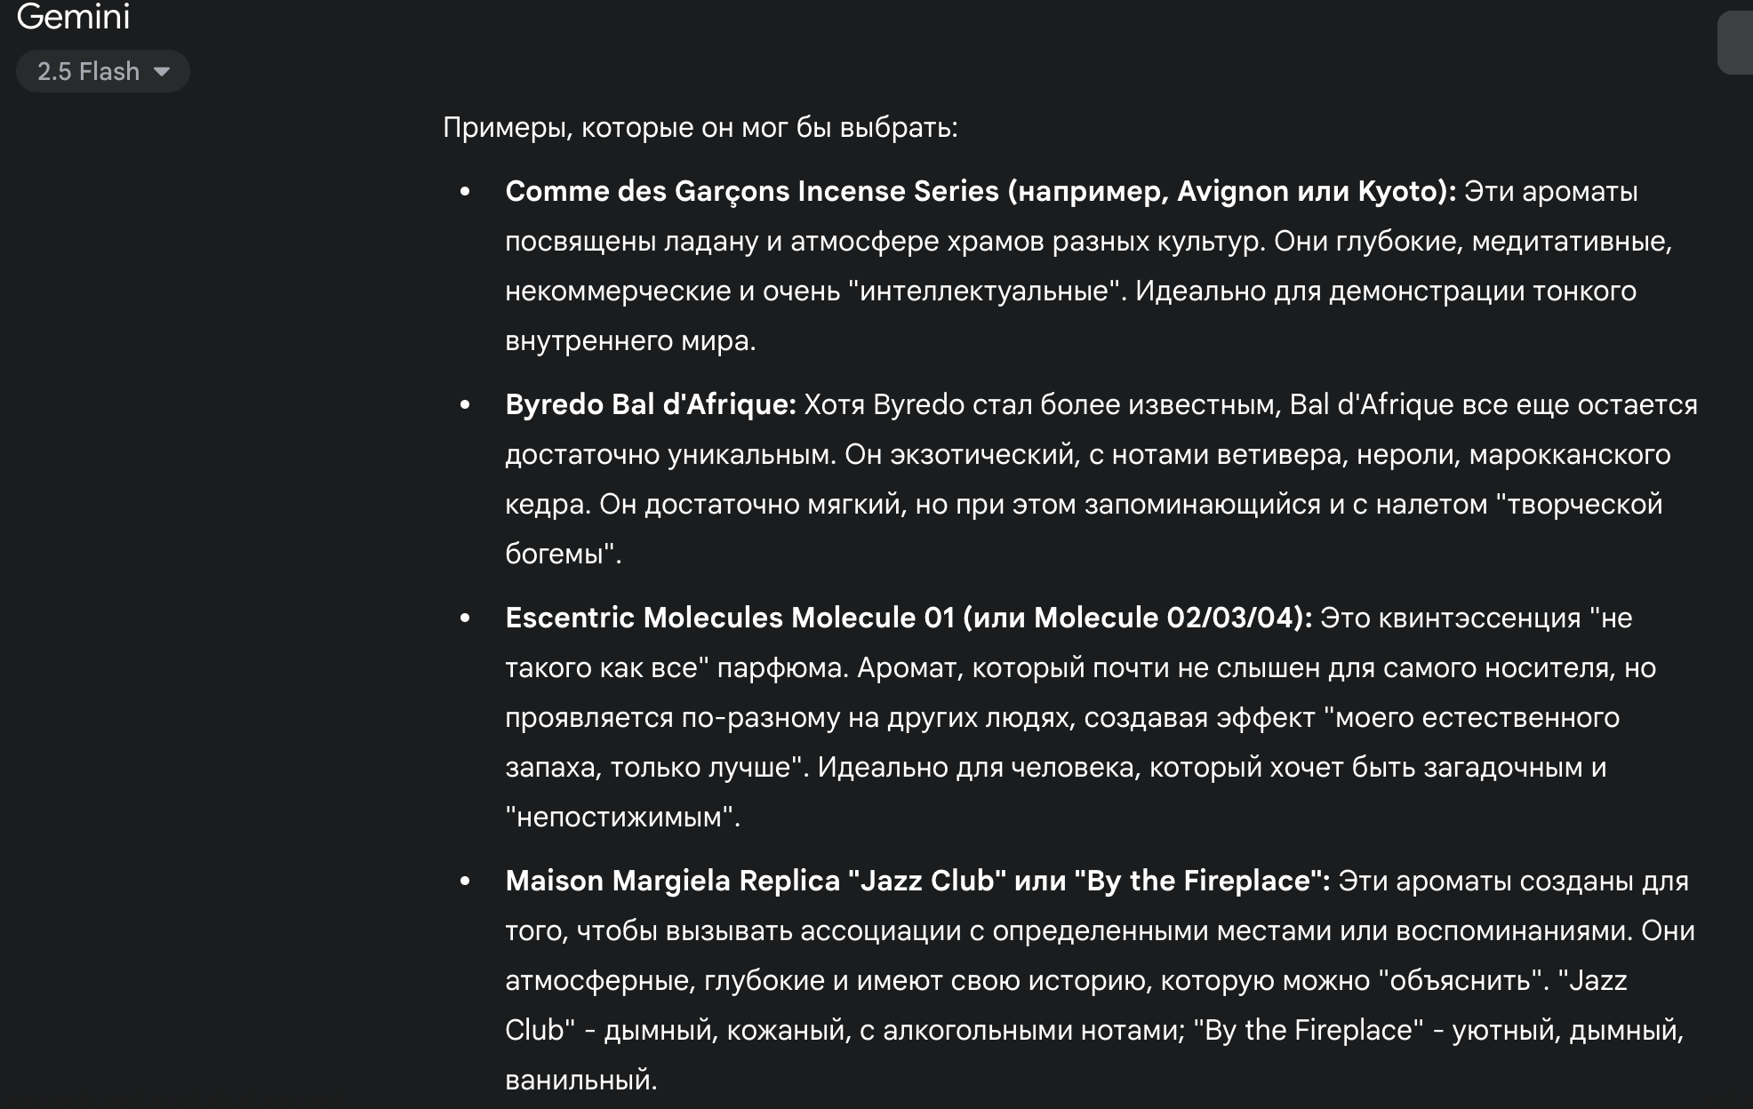Click the bold Byredo Bal d'Afrique heading
The height and width of the screenshot is (1109, 1753).
[651, 404]
